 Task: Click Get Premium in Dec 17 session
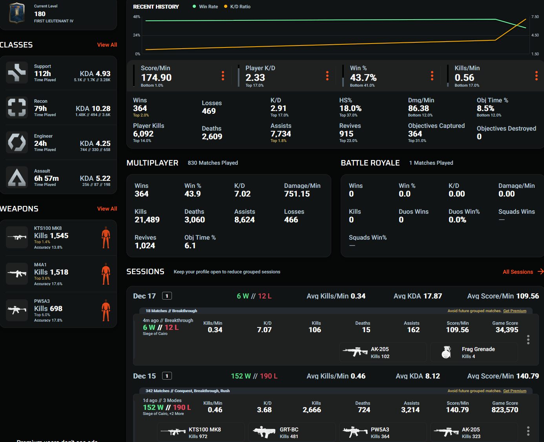point(515,311)
